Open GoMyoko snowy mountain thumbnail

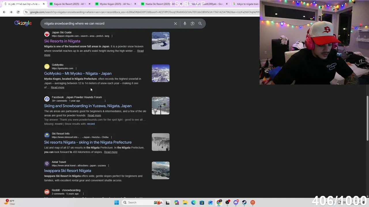[x=161, y=73]
